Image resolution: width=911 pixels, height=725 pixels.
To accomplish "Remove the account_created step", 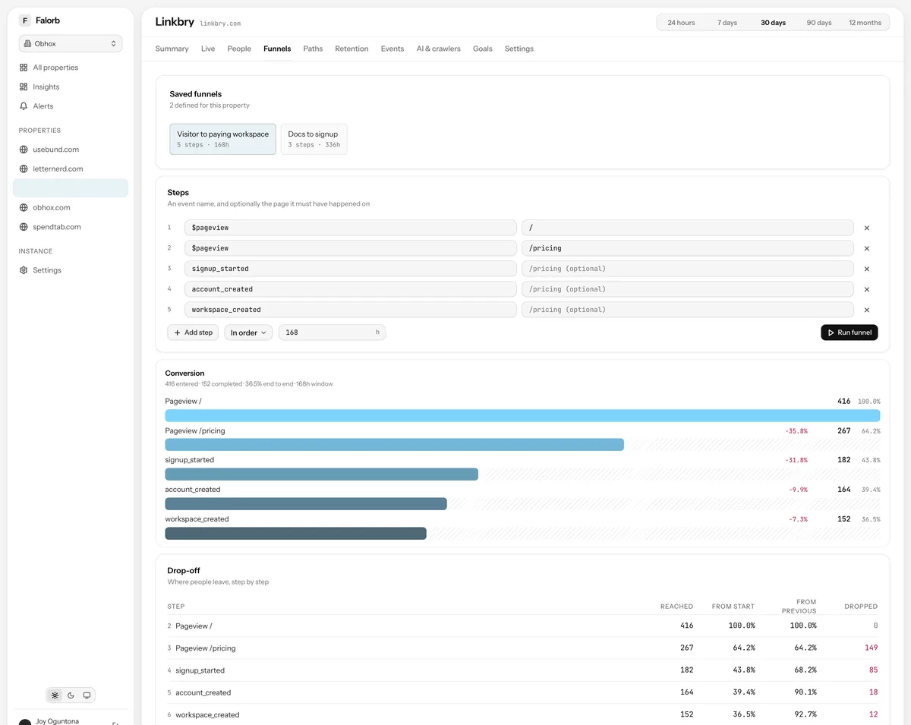I will 867,289.
